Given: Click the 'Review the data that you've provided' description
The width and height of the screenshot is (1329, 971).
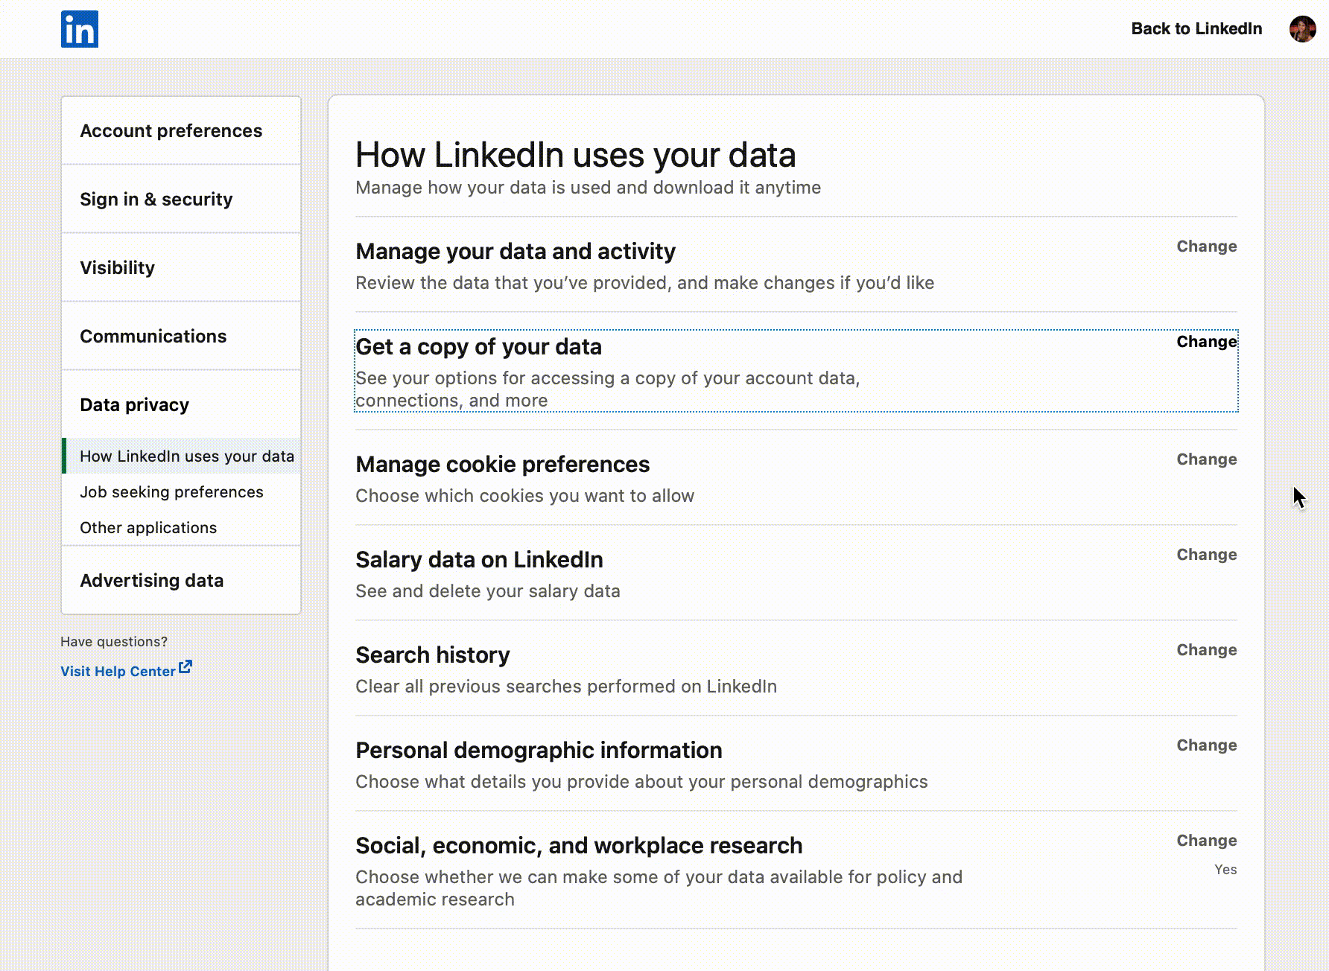Looking at the screenshot, I should point(645,283).
